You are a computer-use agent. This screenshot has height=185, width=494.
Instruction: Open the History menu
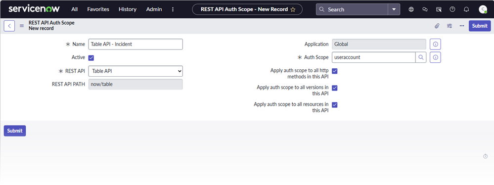pyautogui.click(x=128, y=9)
